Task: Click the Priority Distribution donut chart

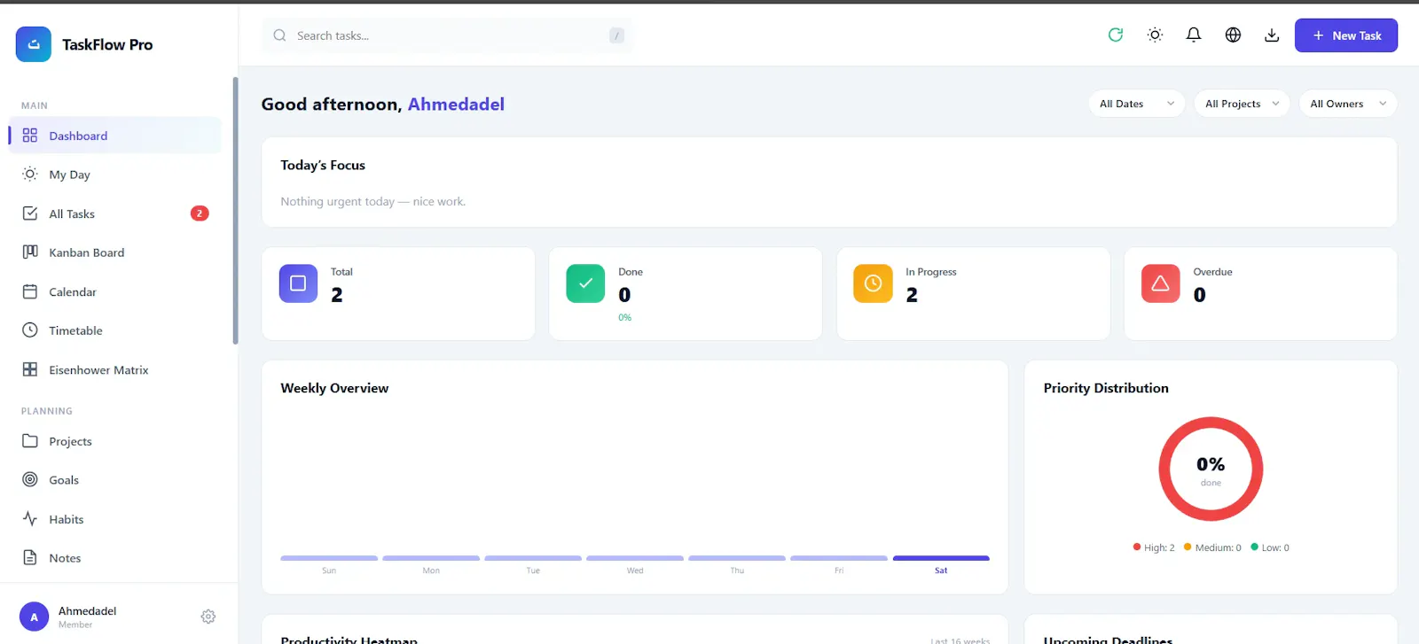Action: (1211, 469)
